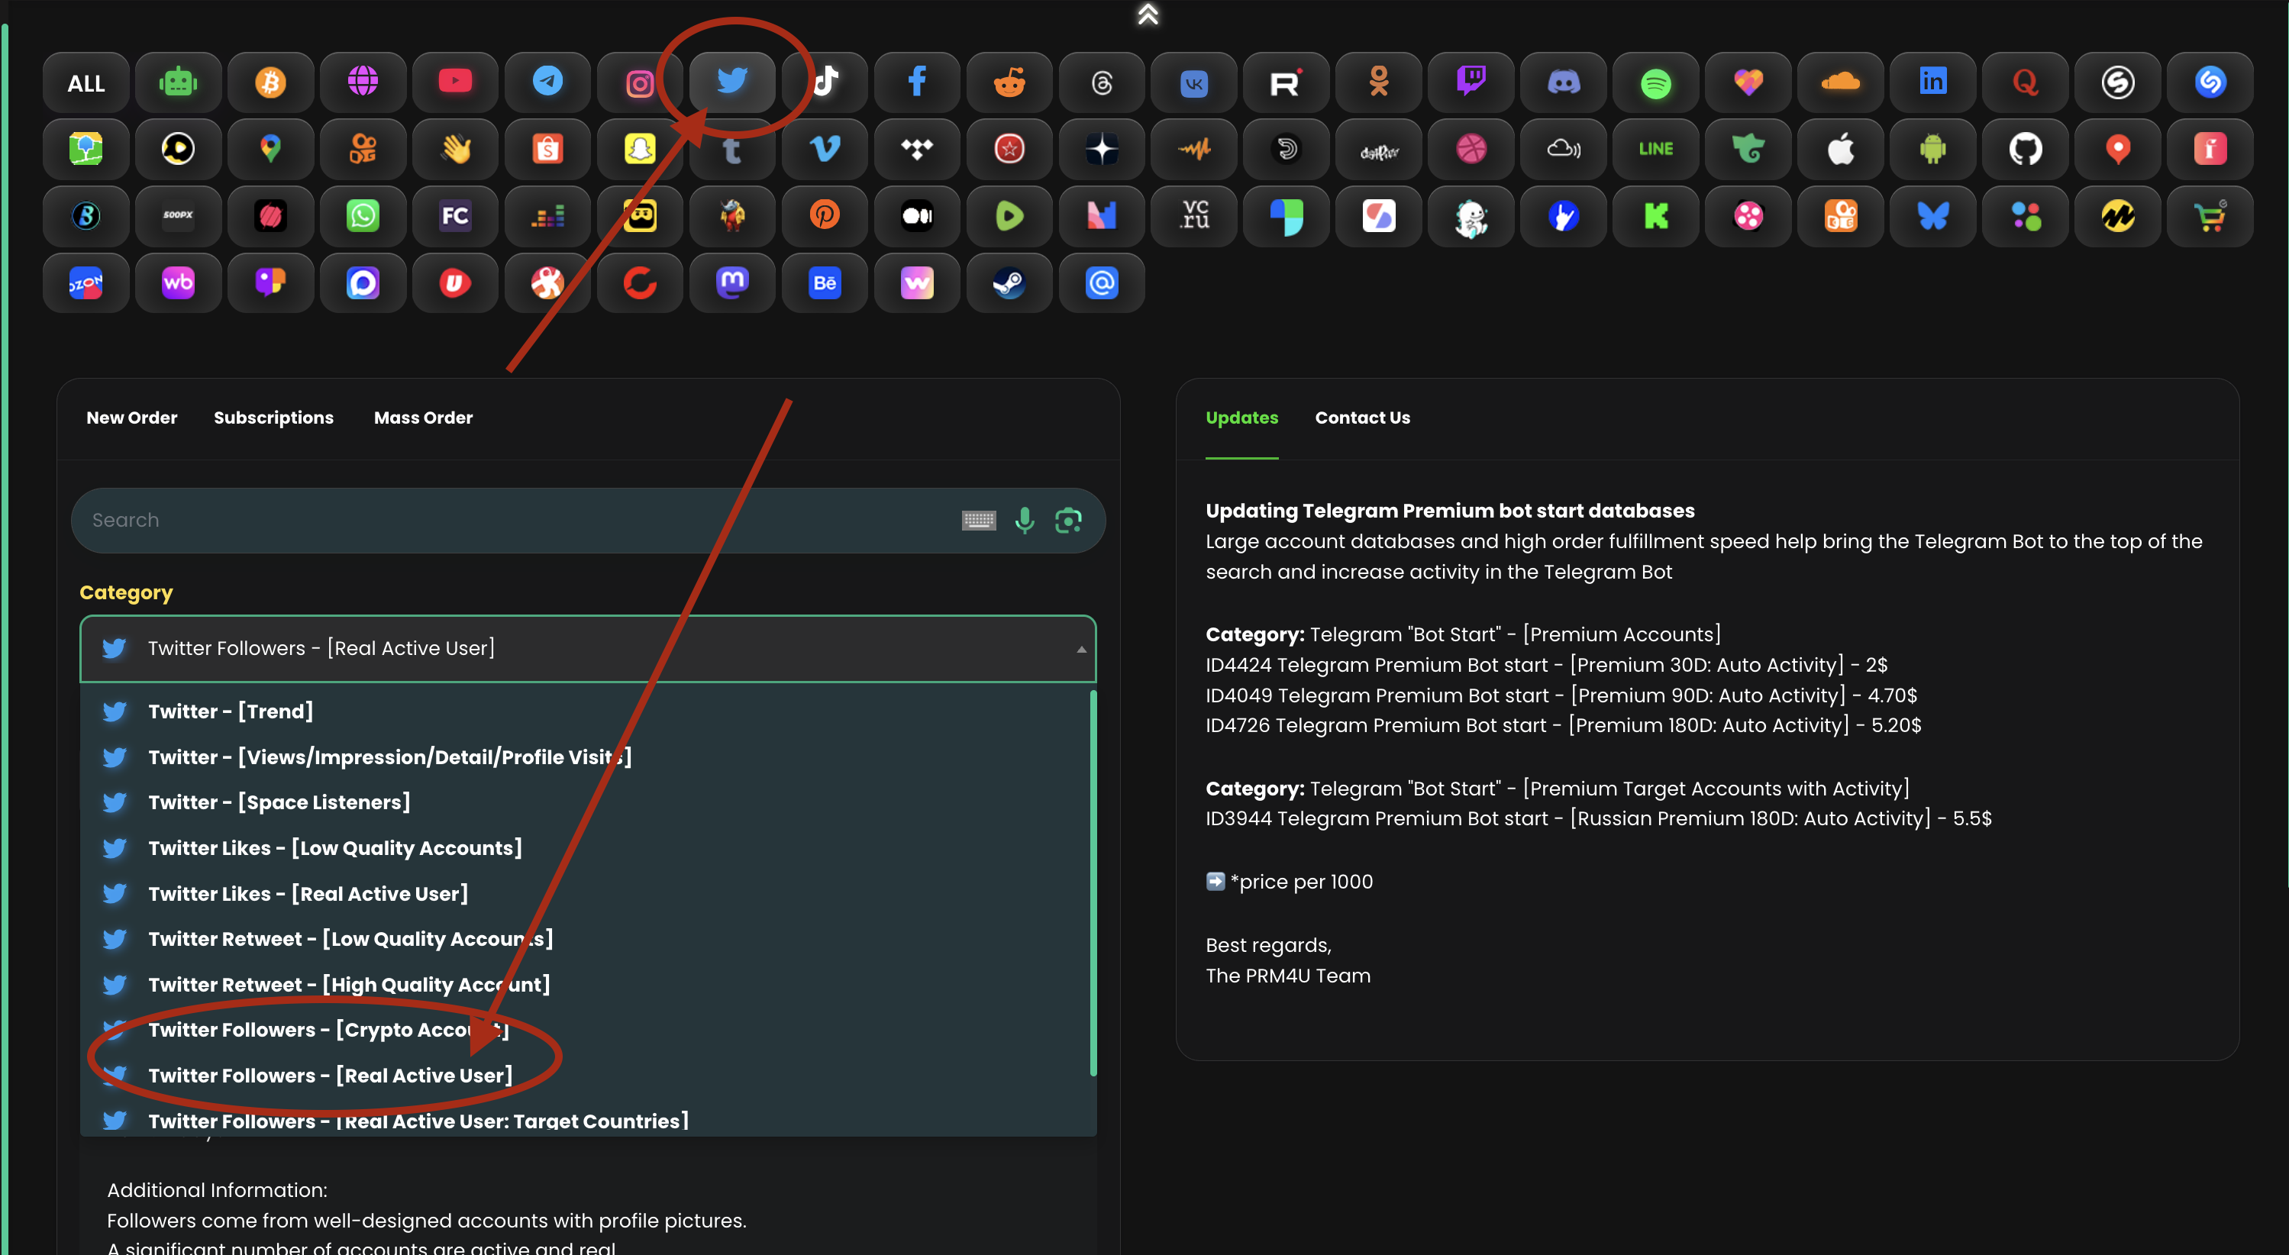Select the Vimeo service icon
Viewport: 2289px width, 1255px height.
[x=825, y=149]
